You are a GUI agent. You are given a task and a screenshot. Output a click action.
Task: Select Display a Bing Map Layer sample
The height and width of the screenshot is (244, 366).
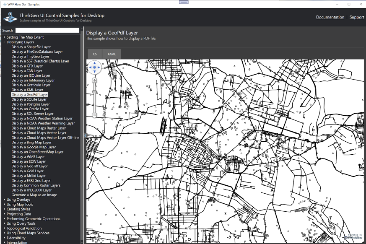point(31,143)
